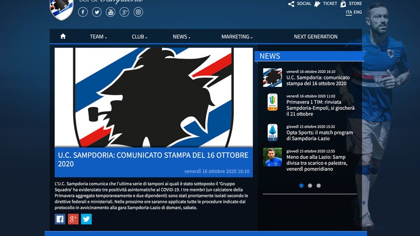Switch the language to ENG

358,12
